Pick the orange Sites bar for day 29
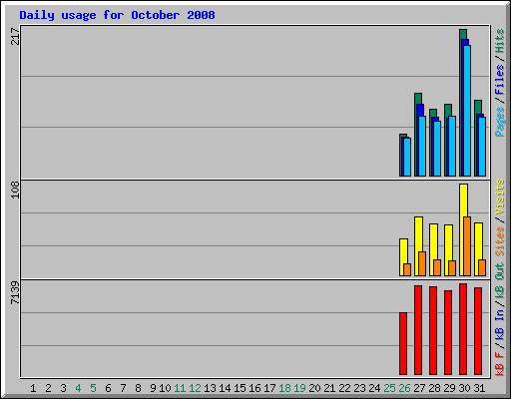The height and width of the screenshot is (399, 511). pos(452,268)
